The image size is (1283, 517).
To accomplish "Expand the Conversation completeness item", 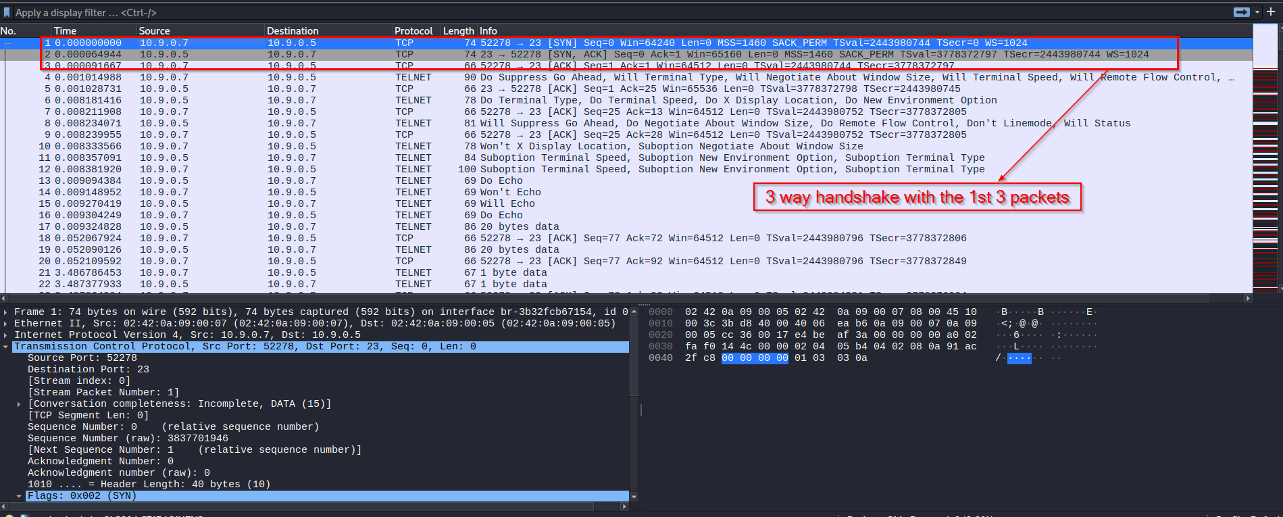I will coord(19,404).
